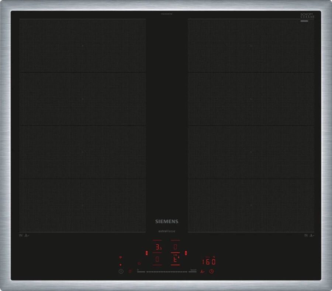The height and width of the screenshot is (291, 332).
Task: Select the front-right zone showing E
Action: pos(175,259)
